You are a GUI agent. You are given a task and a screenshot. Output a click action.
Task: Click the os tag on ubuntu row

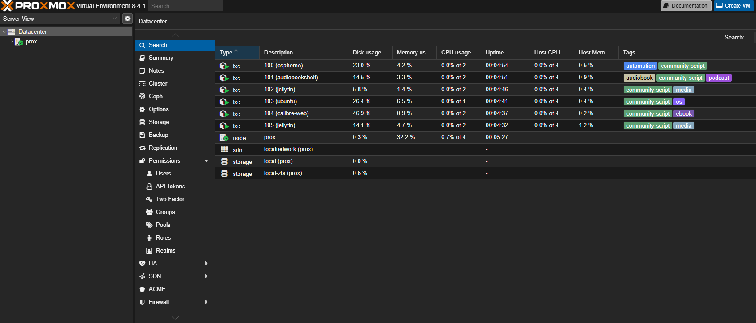click(679, 101)
